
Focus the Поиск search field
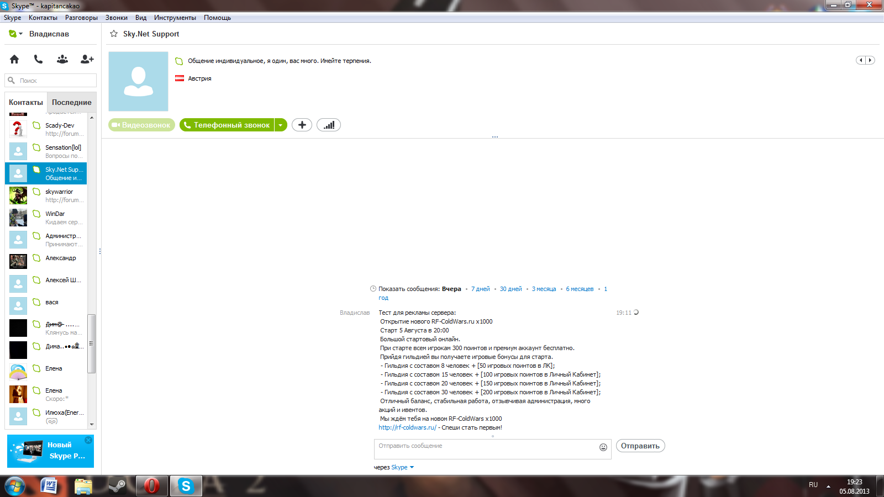point(51,81)
